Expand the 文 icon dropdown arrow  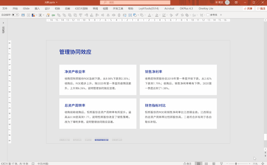tap(43, 15)
